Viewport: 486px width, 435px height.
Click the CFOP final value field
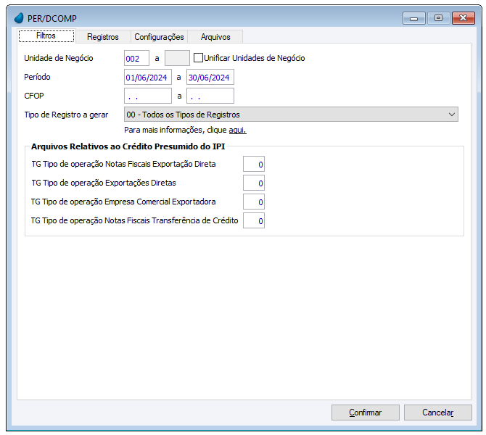pyautogui.click(x=210, y=96)
